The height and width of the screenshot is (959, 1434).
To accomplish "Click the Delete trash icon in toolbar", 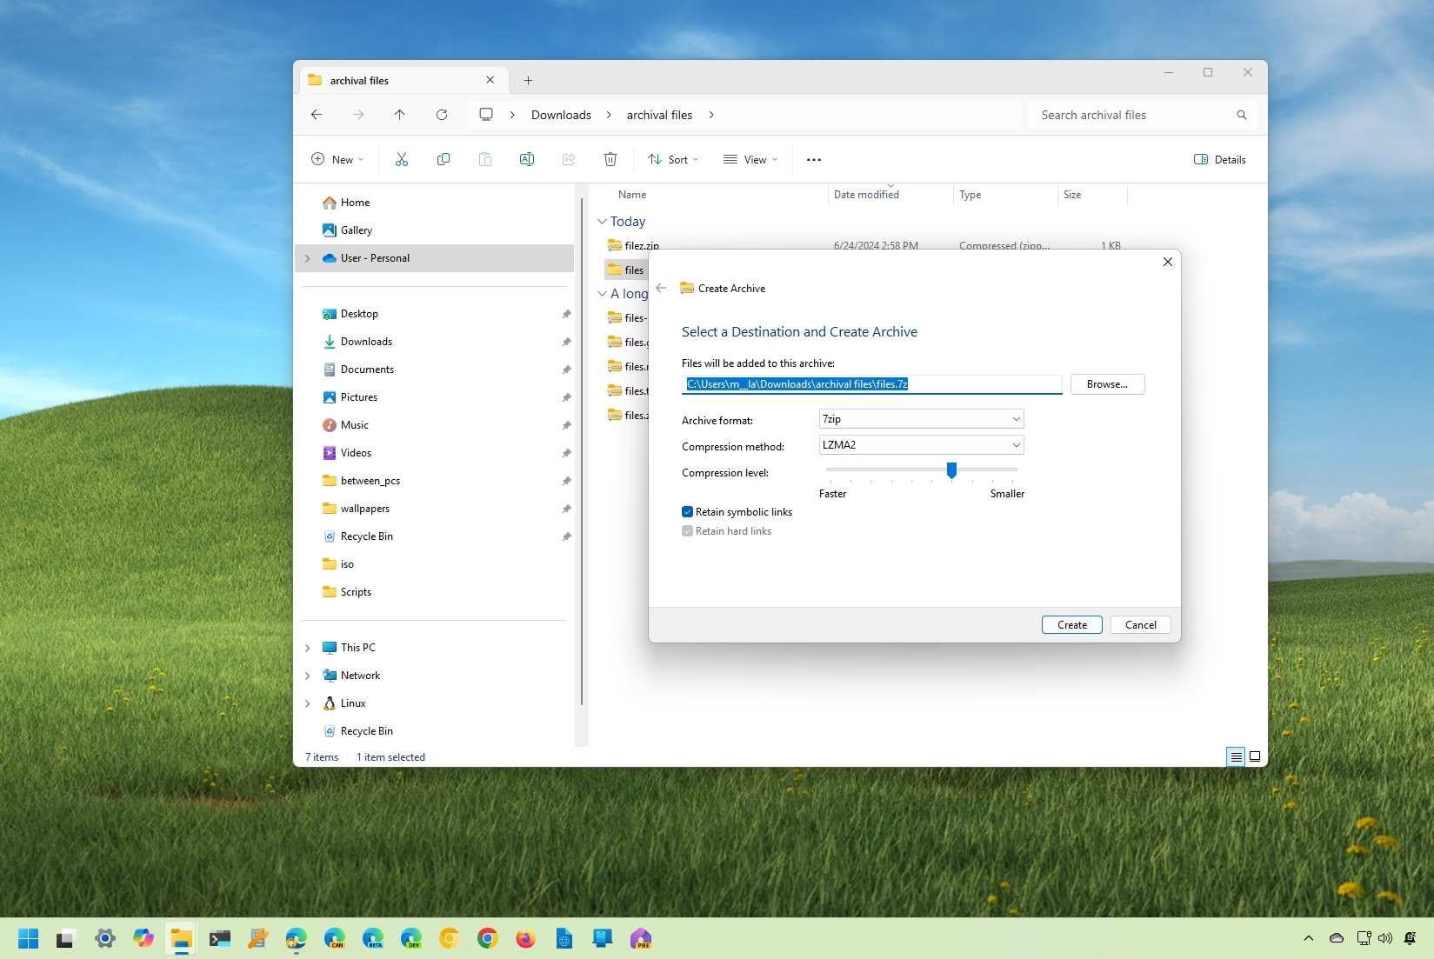I will pyautogui.click(x=610, y=159).
